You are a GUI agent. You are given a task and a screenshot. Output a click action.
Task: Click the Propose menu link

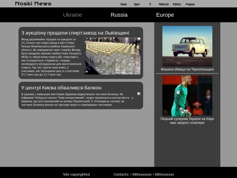click(x=190, y=4)
